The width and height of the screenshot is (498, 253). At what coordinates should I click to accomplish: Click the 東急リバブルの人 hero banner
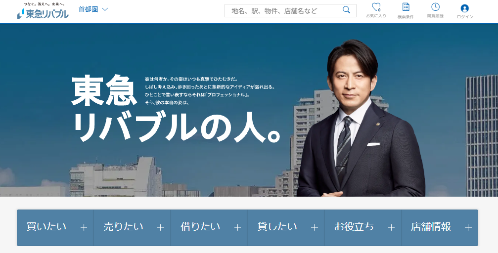pos(249,110)
